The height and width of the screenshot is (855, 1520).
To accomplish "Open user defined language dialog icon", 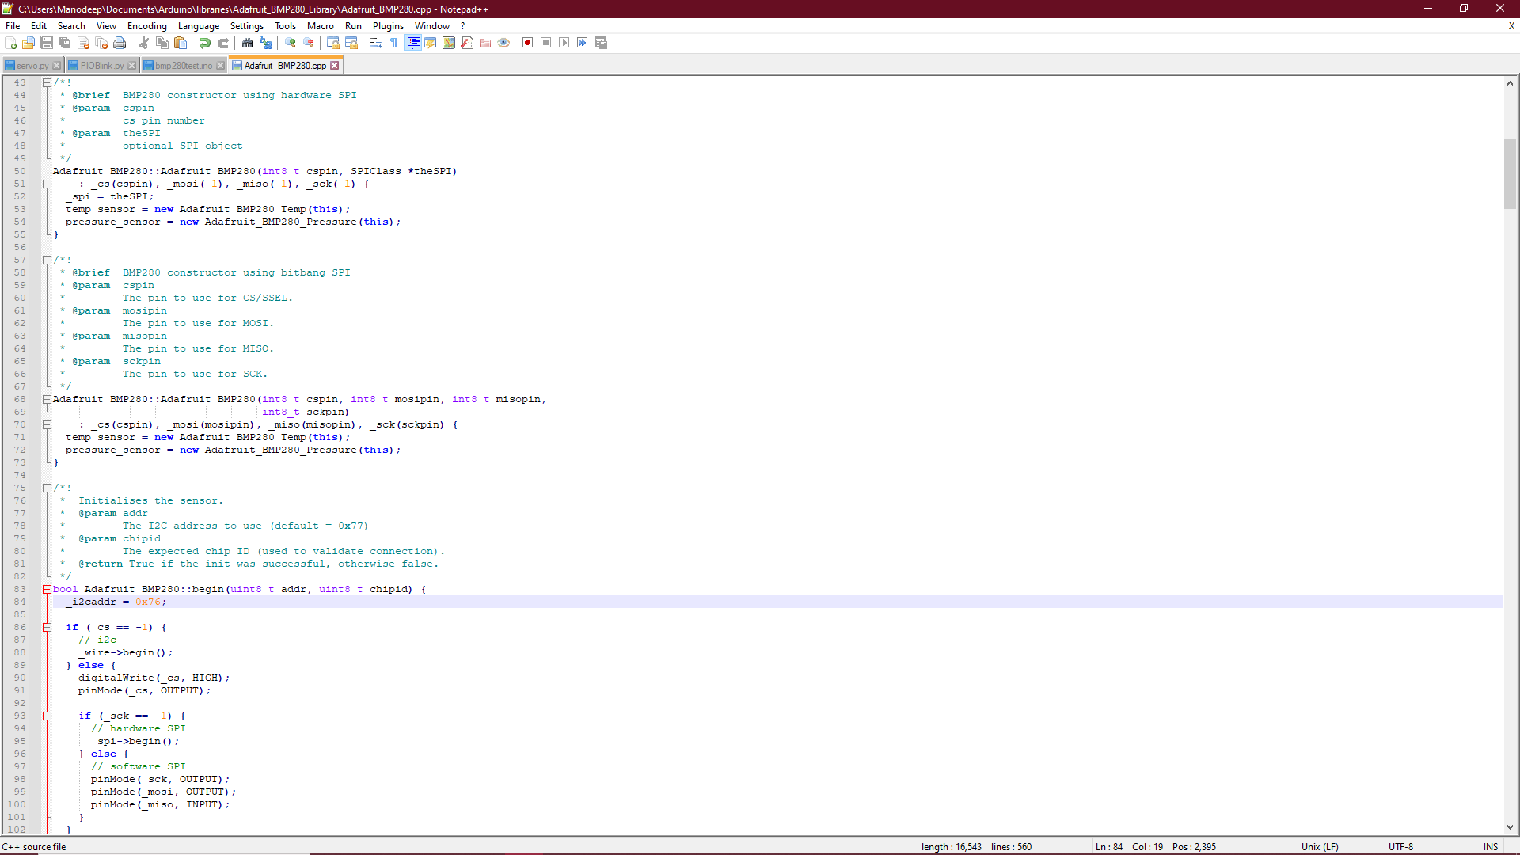I will [x=431, y=43].
